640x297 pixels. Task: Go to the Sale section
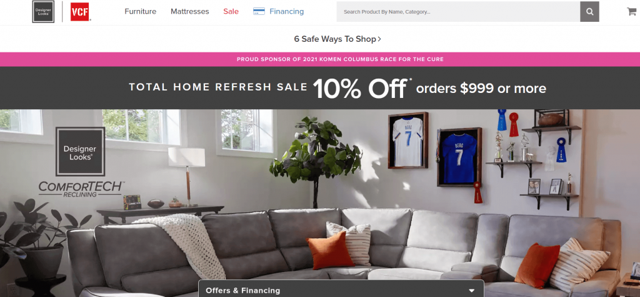231,11
